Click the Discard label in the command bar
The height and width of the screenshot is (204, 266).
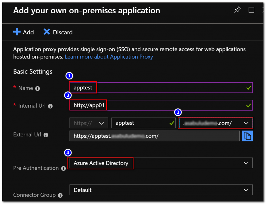(63, 32)
